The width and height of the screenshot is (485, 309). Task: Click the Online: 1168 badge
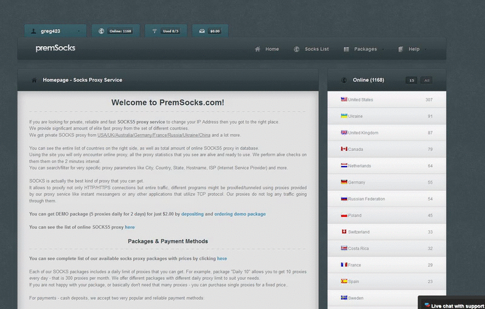pyautogui.click(x=120, y=32)
